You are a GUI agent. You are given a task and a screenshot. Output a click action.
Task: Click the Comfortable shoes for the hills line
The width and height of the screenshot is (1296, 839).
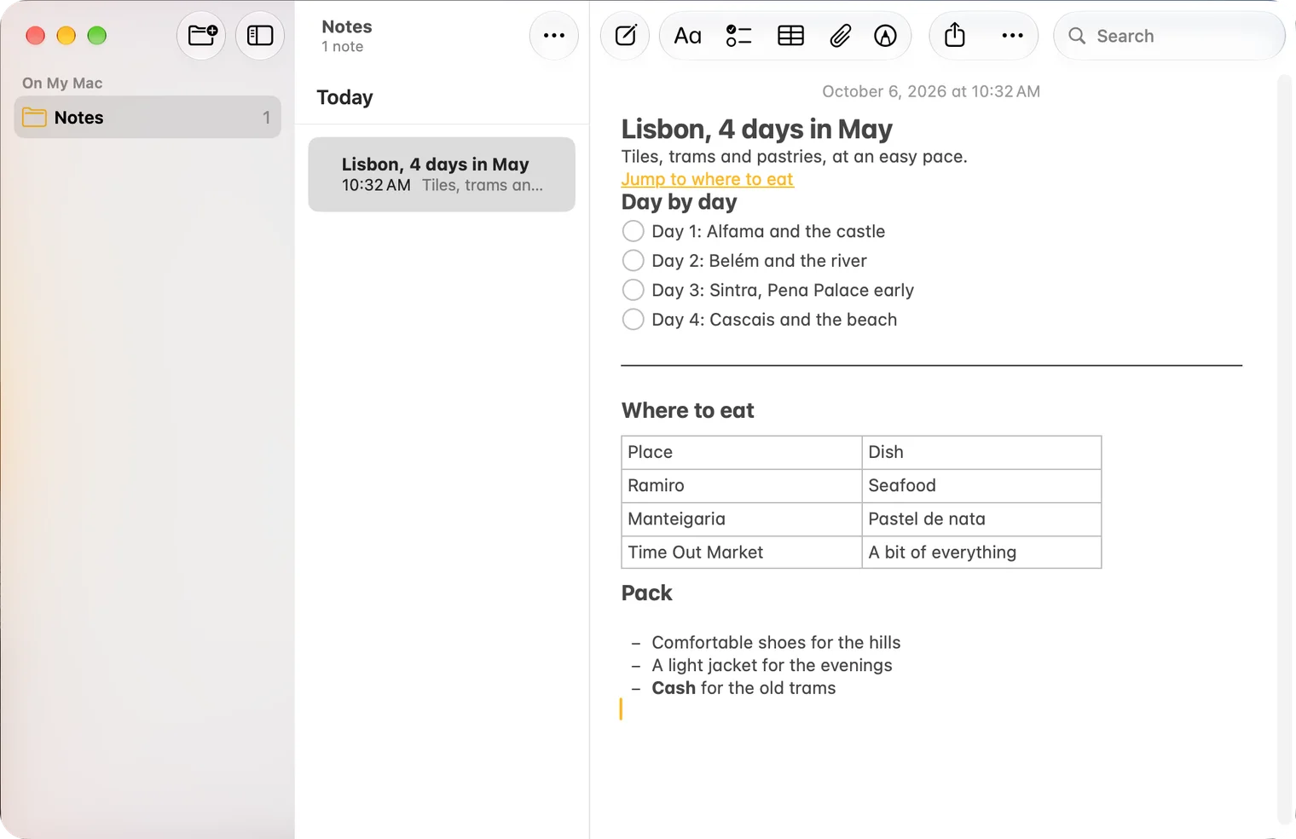tap(776, 643)
